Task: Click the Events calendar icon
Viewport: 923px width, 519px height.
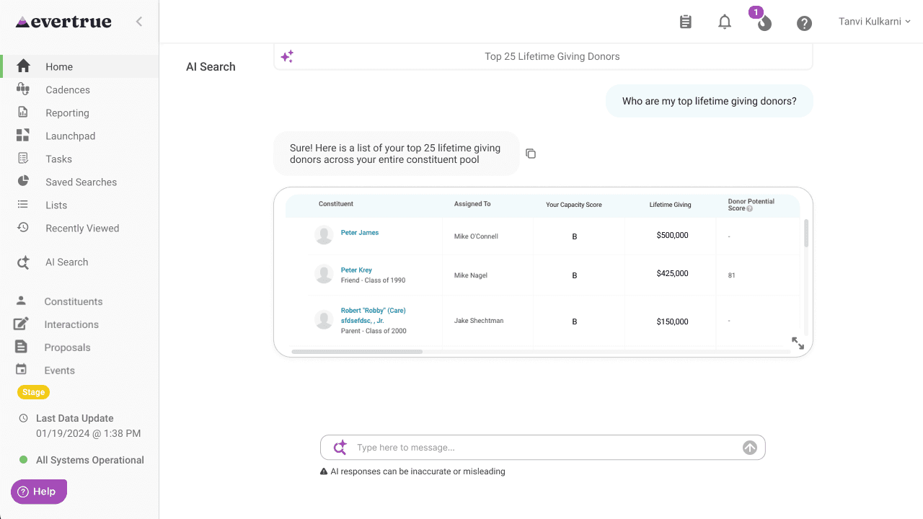Action: [22, 369]
